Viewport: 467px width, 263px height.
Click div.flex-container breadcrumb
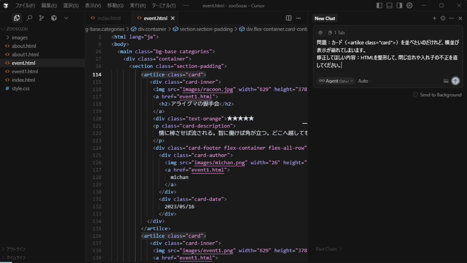click(x=273, y=29)
